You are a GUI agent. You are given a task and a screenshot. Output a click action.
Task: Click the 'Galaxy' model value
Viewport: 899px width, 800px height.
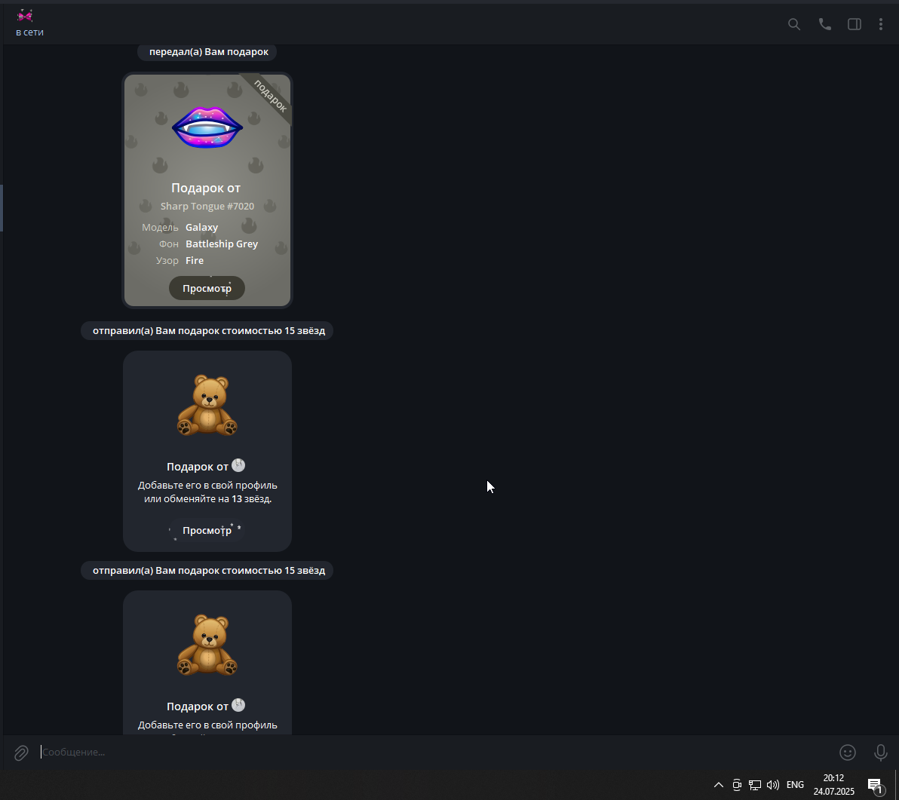(202, 228)
